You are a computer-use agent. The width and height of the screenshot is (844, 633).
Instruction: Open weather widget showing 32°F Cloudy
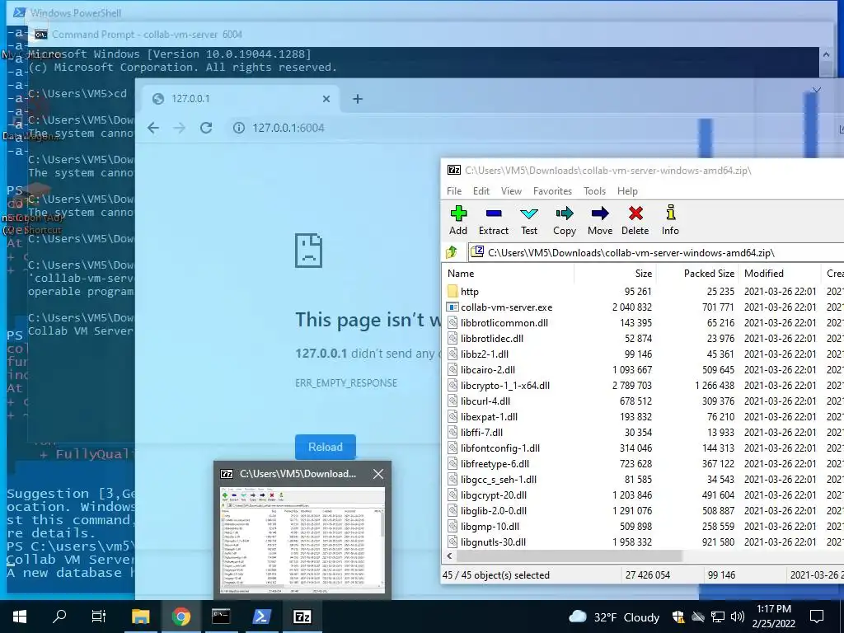pos(614,617)
